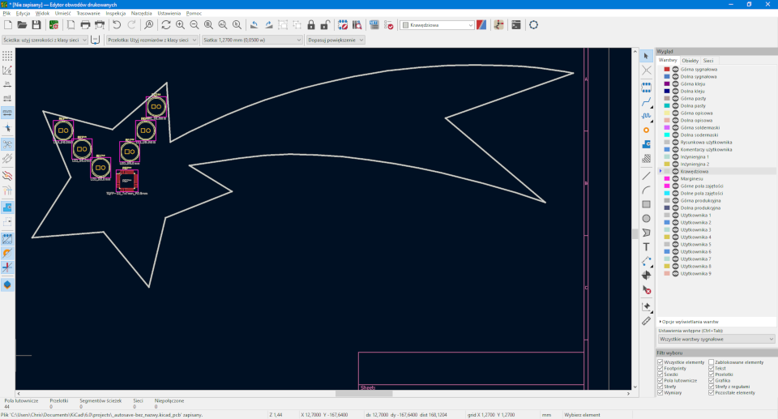Select the Add text tool
The height and width of the screenshot is (419, 778).
(x=646, y=246)
